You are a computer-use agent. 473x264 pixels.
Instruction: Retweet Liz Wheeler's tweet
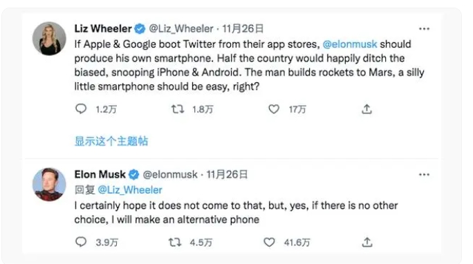[178, 109]
